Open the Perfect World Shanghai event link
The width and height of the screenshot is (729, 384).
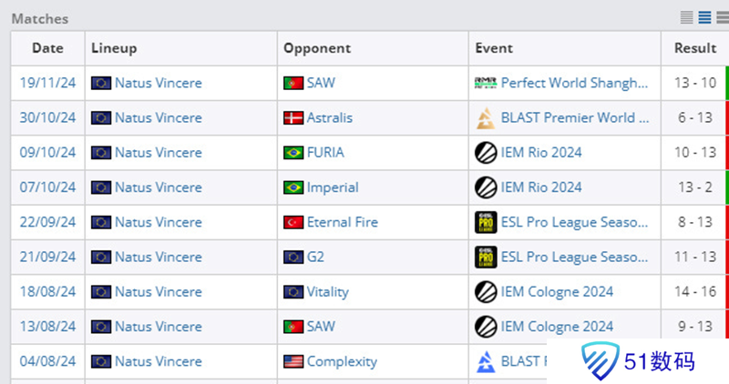(x=574, y=83)
